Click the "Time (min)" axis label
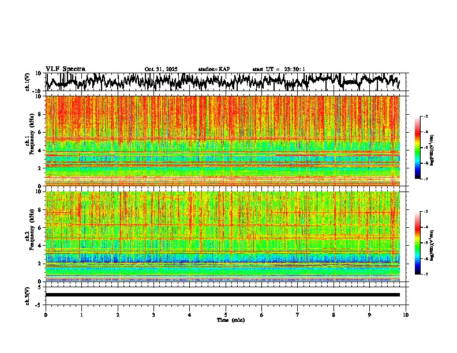The image size is (457, 353). (231, 320)
